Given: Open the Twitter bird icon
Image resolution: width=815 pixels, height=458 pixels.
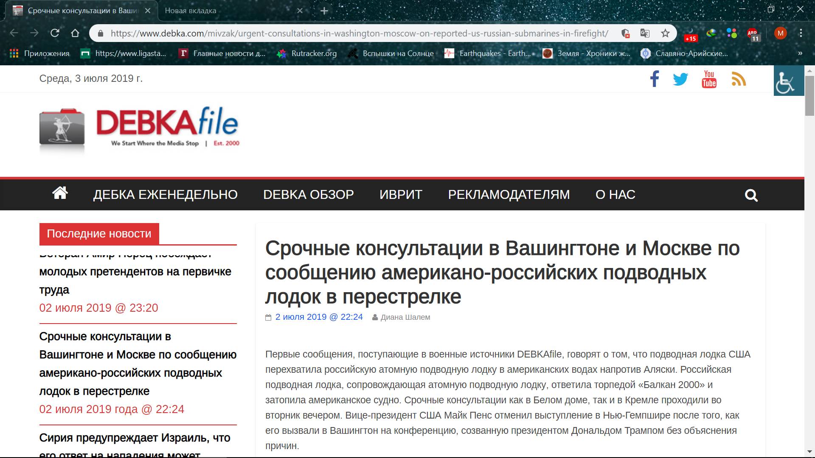Looking at the screenshot, I should click(x=680, y=79).
